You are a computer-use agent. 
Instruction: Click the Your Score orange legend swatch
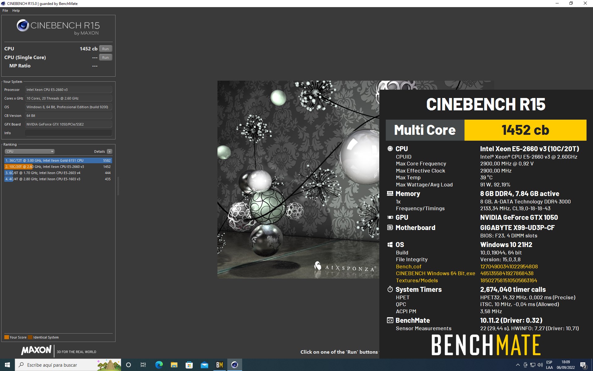coord(6,337)
